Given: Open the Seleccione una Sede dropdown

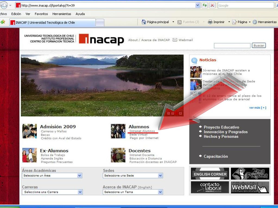Looking at the screenshot, I should pyautogui.click(x=133, y=175).
